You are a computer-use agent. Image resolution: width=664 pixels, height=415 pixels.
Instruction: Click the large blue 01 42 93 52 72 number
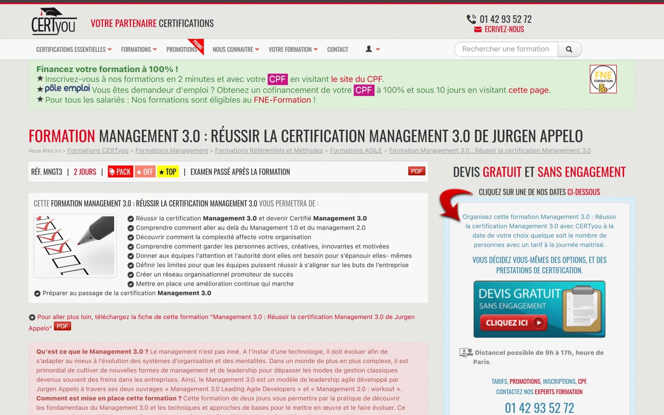click(539, 408)
